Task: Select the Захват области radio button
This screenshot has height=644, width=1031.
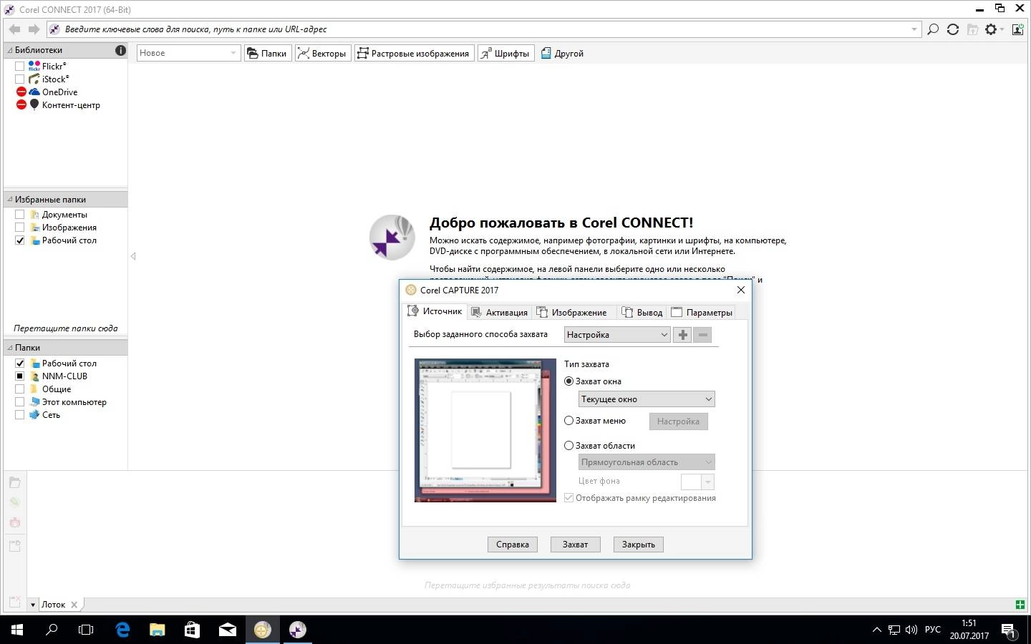Action: pos(569,446)
